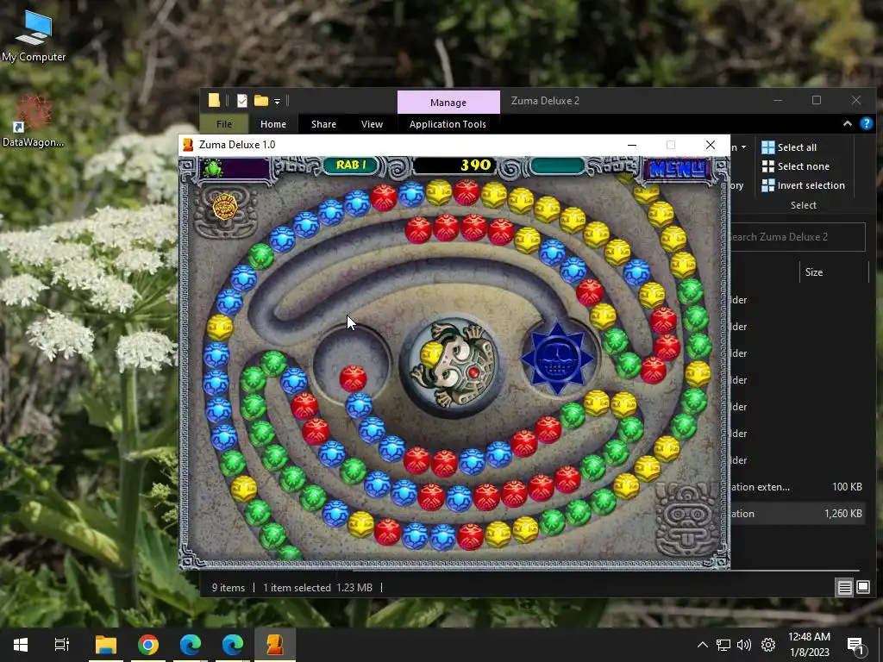Open the first Microsoft Edge taskbar icon
Viewport: 883px width, 662px height.
pyautogui.click(x=191, y=645)
